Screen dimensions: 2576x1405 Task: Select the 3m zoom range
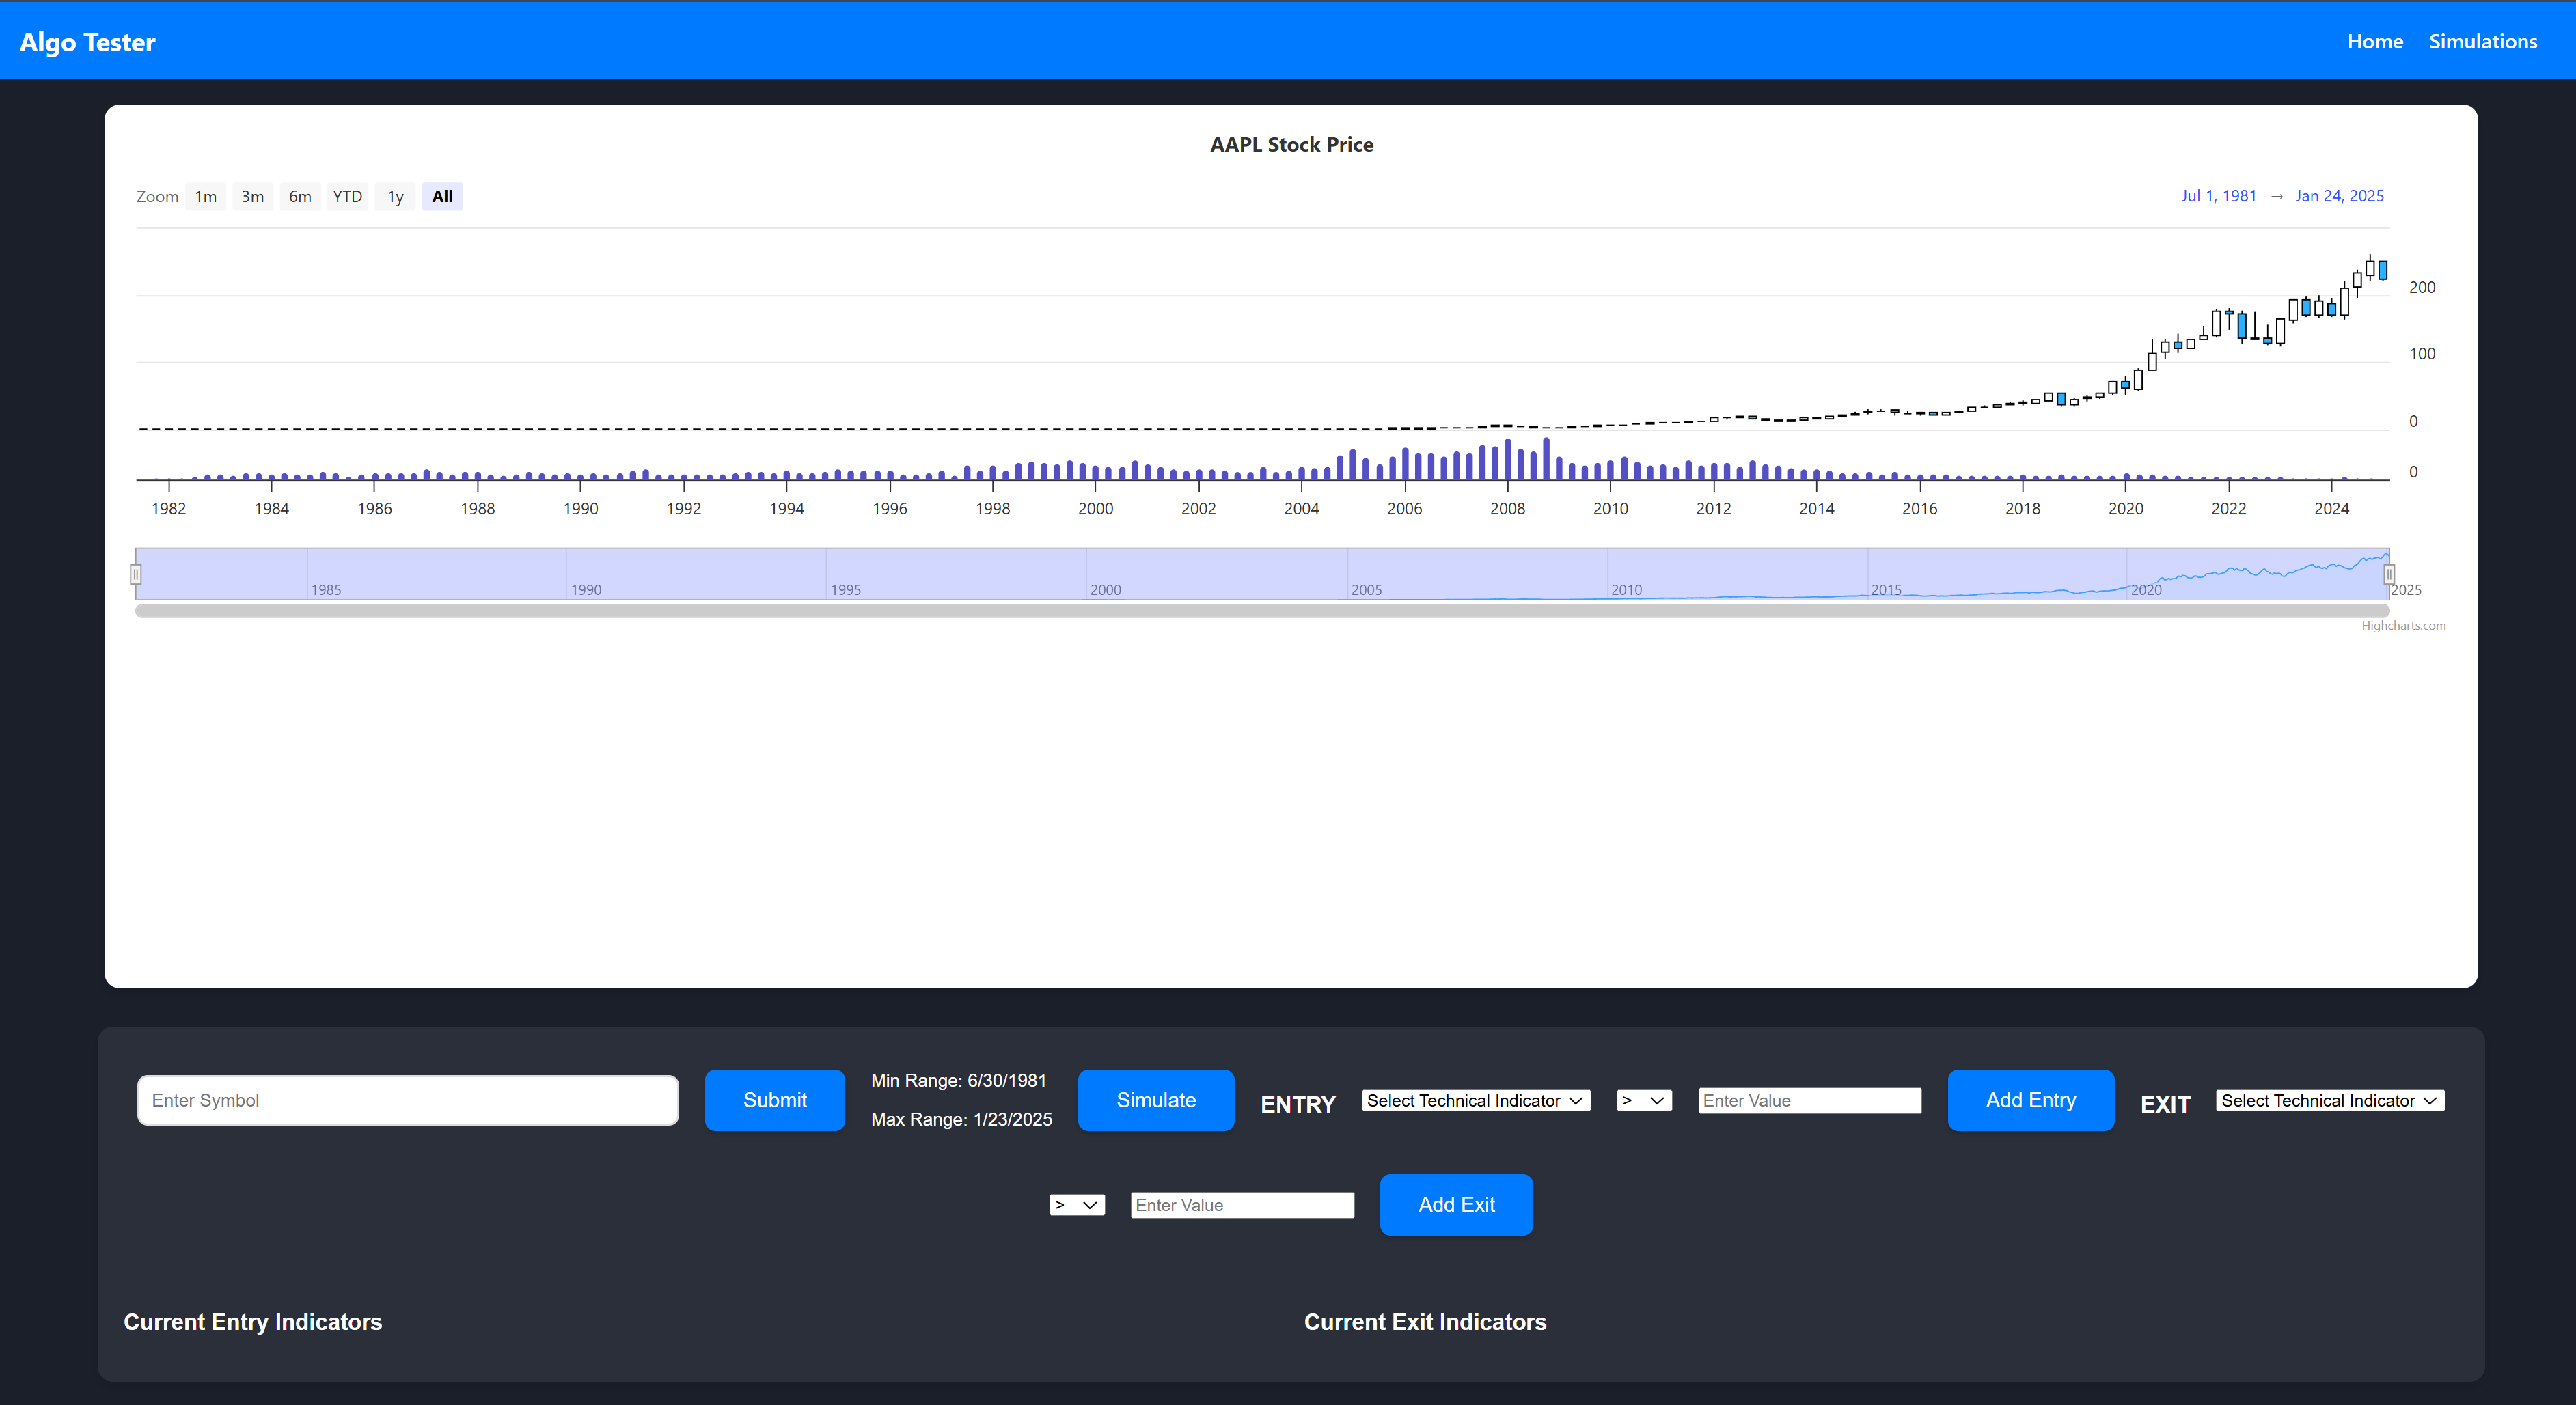click(x=252, y=197)
